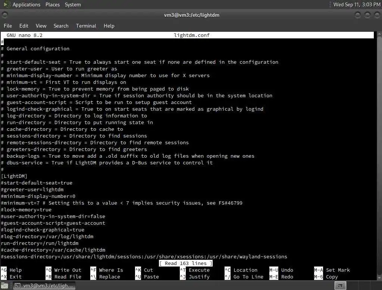Click the ^J Justify shortcut label
The height and width of the screenshot is (290, 382).
195,277
